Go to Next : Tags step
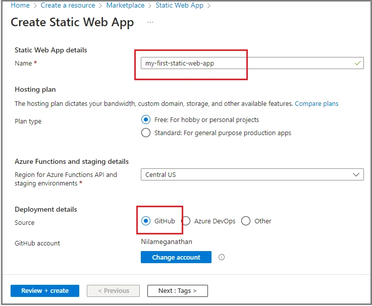The width and height of the screenshot is (372, 306). (178, 291)
